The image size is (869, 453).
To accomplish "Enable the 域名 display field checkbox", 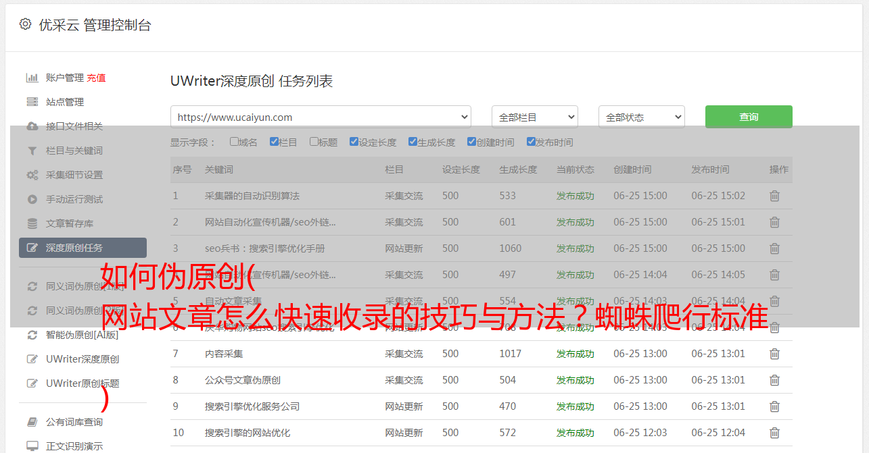I will tap(234, 142).
